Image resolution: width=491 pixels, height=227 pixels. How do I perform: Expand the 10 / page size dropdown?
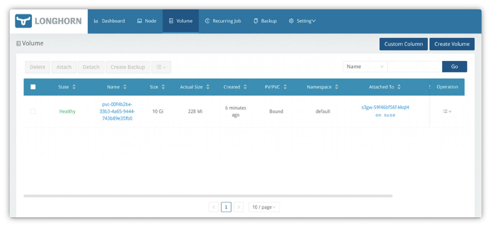coord(264,207)
